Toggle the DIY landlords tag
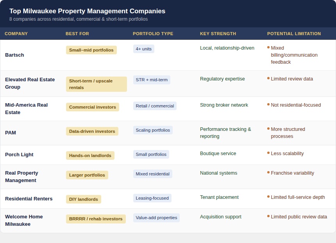This screenshot has height=243, width=336. [x=83, y=199]
